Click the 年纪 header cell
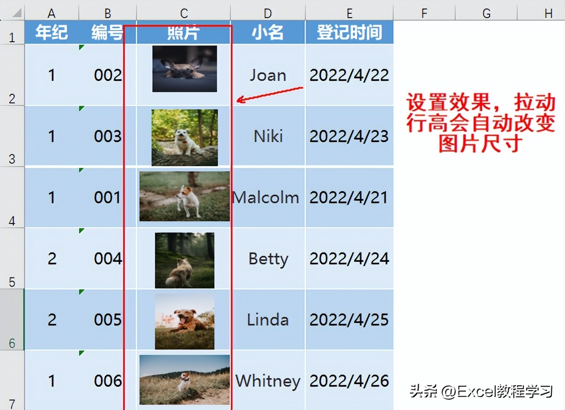 pyautogui.click(x=52, y=32)
